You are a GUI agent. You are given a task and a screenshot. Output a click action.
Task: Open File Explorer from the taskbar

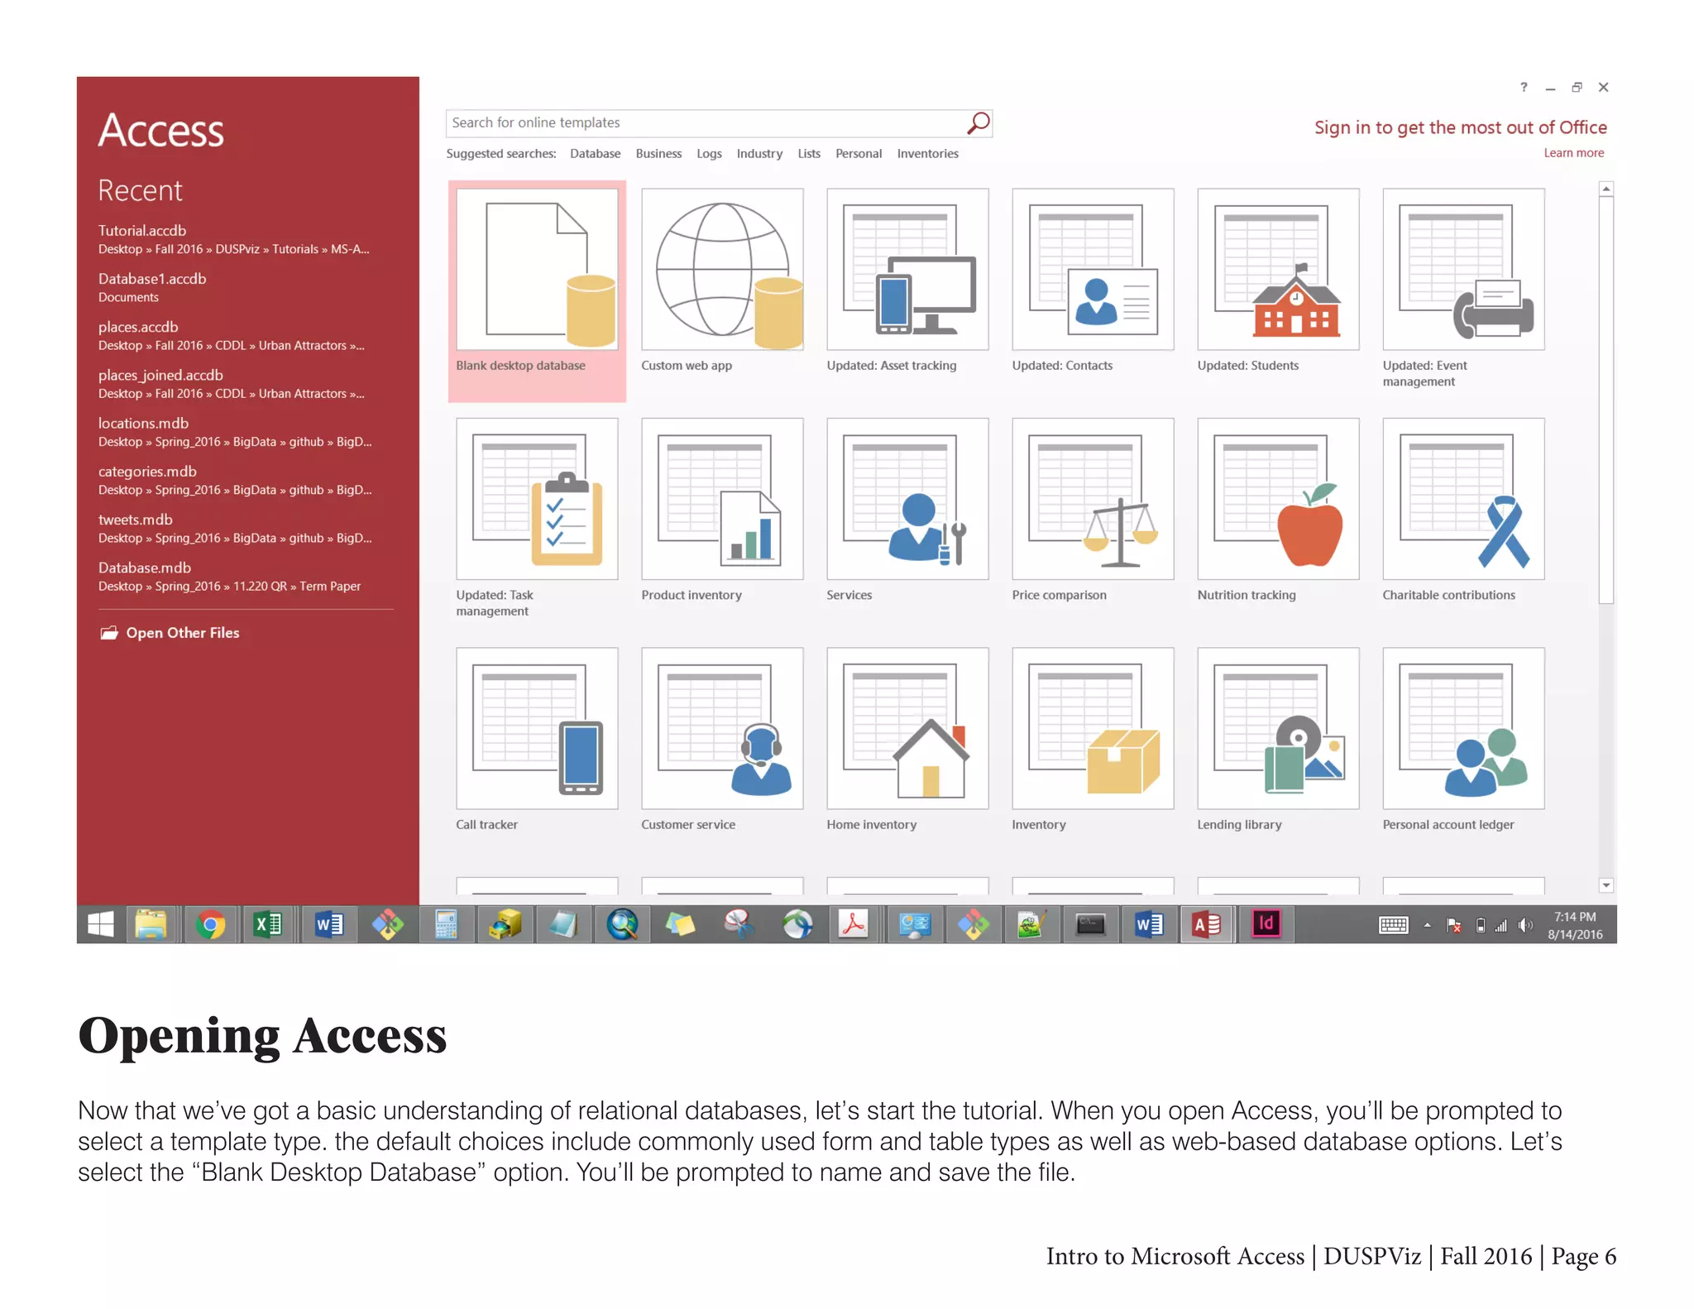pyautogui.click(x=151, y=924)
